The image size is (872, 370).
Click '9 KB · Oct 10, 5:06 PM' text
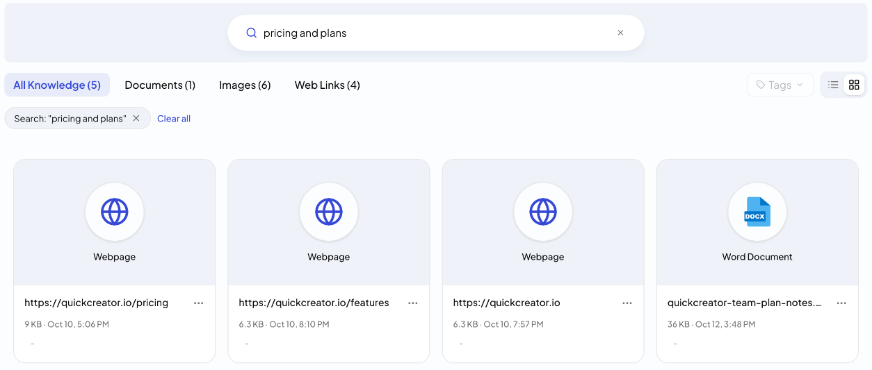click(x=67, y=324)
